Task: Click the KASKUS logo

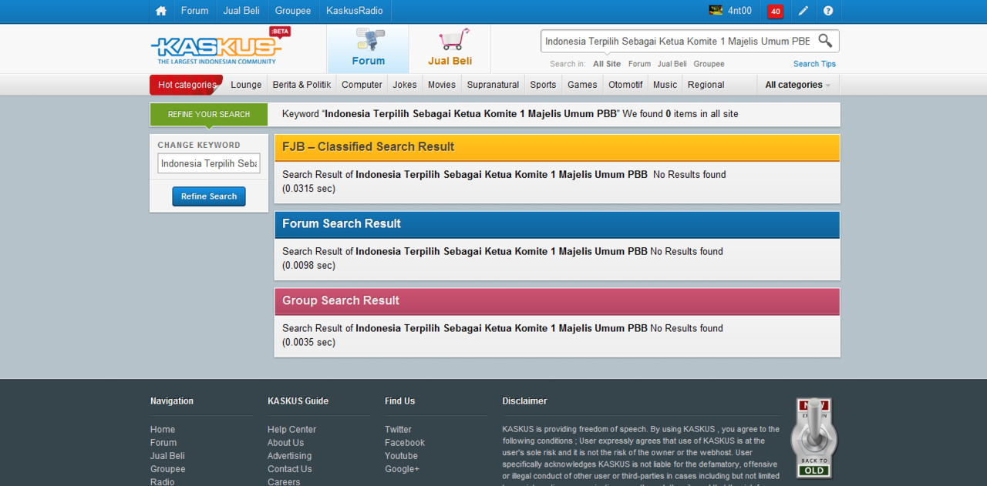Action: pyautogui.click(x=216, y=49)
